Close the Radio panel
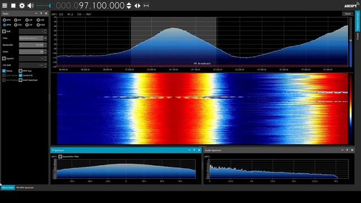 [46, 14]
